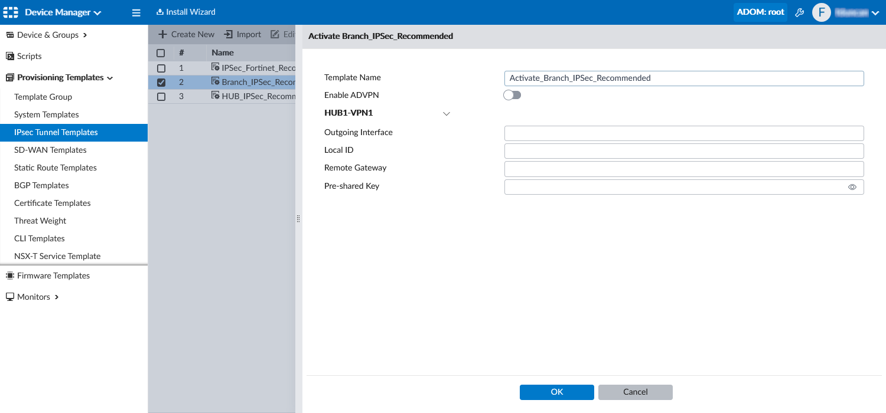Click the panel splitter drag handle
Viewport: 886px width, 413px height.
tap(298, 219)
